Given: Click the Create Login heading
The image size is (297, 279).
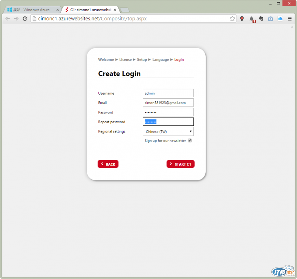Looking at the screenshot, I should coord(119,73).
